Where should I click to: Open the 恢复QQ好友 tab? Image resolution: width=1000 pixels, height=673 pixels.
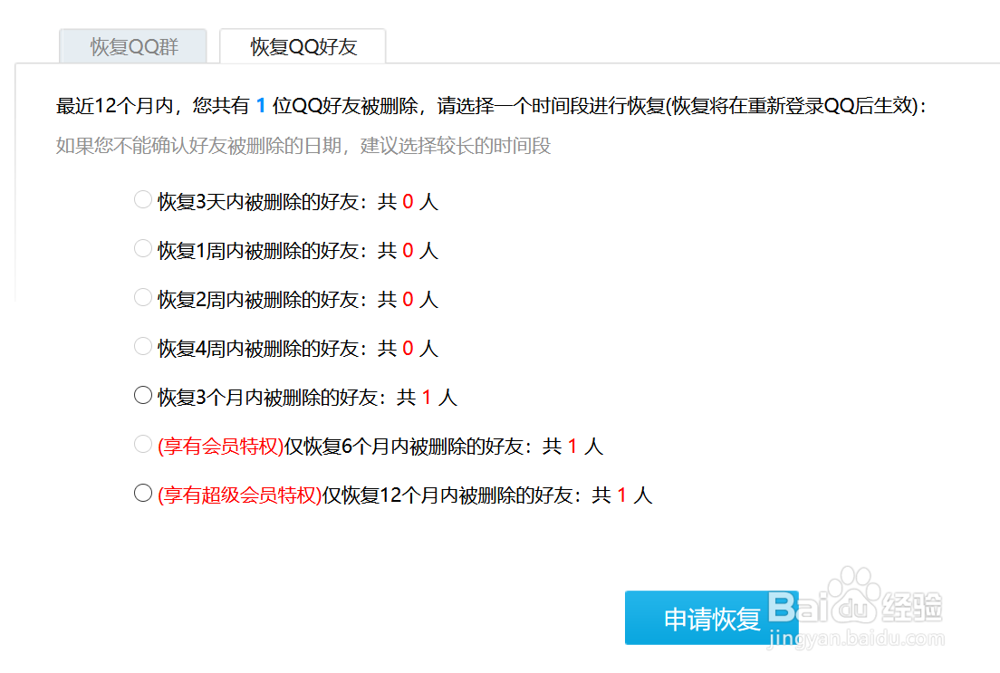pyautogui.click(x=303, y=46)
